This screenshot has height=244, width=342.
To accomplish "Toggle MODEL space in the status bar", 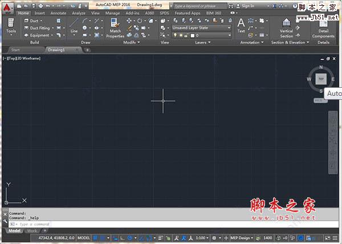I will (x=84, y=237).
